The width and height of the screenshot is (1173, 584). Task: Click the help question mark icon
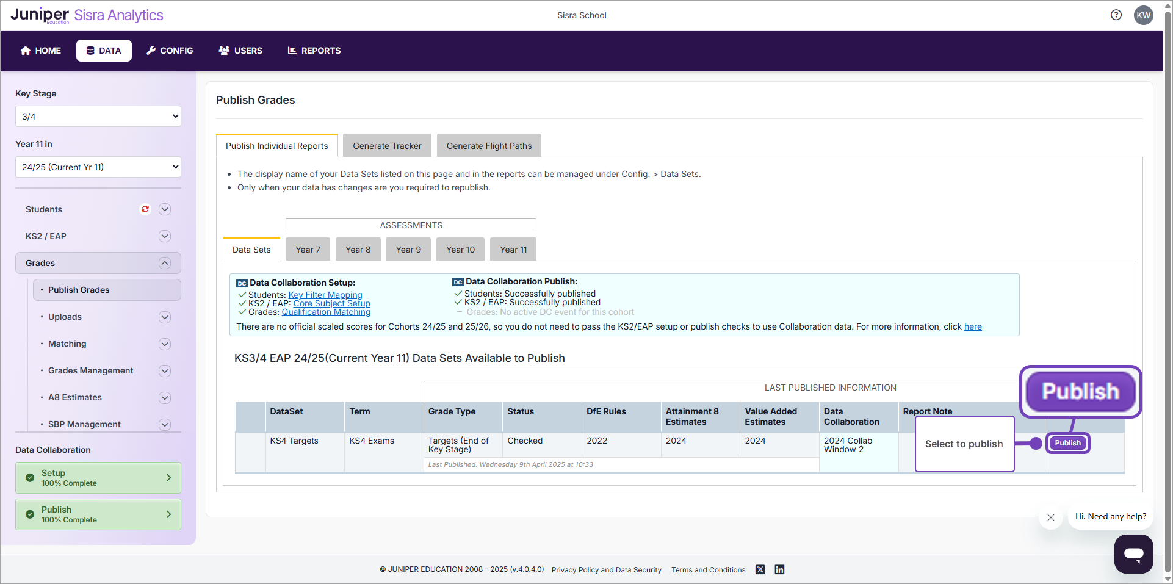click(x=1117, y=15)
